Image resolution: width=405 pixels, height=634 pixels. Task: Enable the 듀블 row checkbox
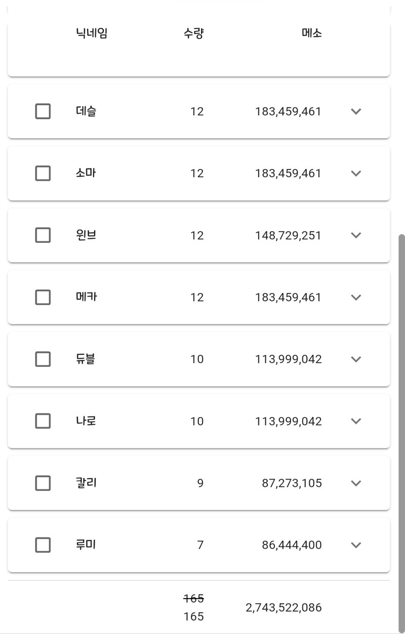43,359
